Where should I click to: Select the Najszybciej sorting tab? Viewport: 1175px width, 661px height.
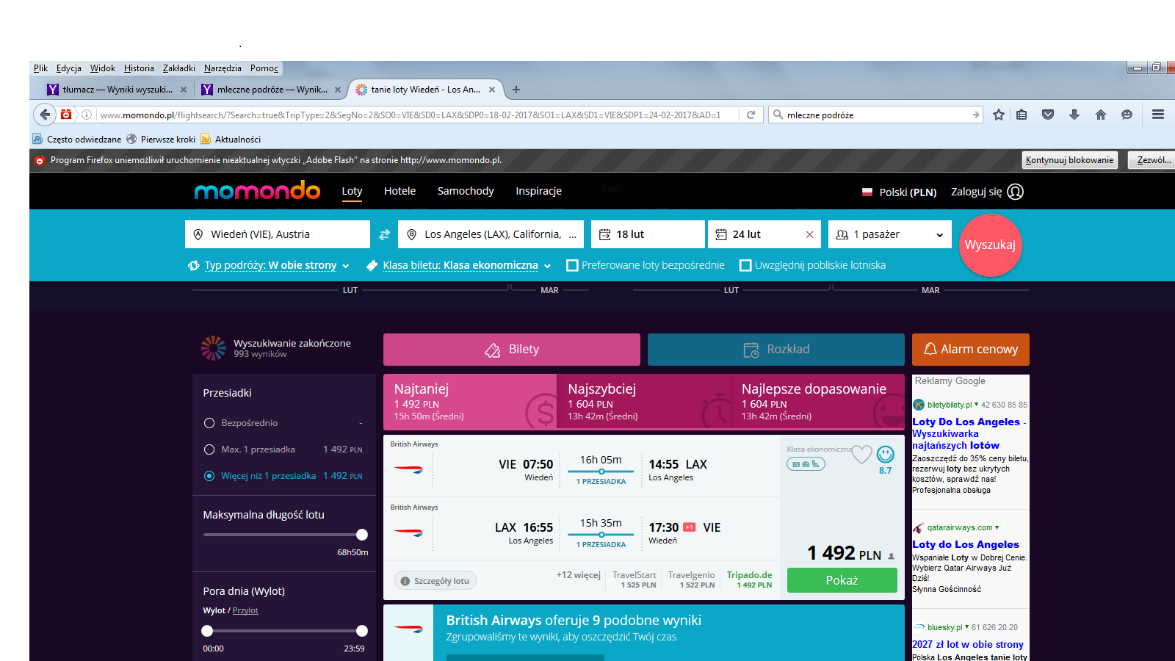tap(643, 402)
